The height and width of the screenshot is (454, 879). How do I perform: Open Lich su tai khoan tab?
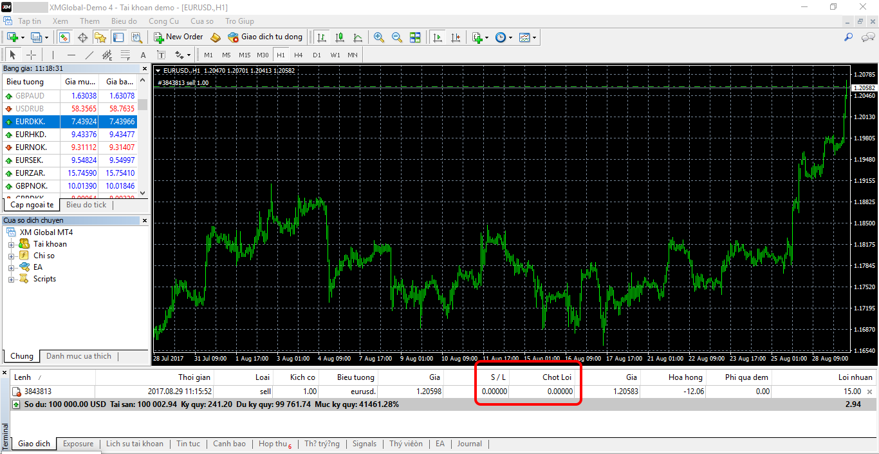click(x=134, y=444)
